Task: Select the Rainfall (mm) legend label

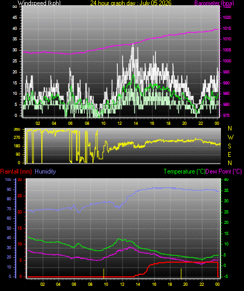Action: [x=16, y=171]
